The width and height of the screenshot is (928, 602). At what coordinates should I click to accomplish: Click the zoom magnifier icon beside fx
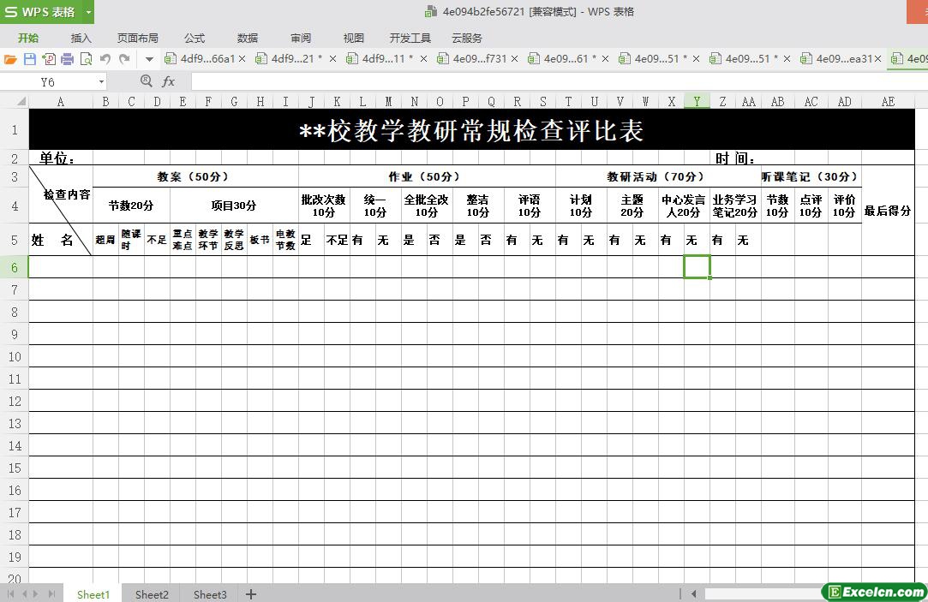pyautogui.click(x=146, y=80)
